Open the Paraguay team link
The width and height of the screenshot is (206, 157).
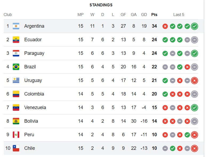34,53
